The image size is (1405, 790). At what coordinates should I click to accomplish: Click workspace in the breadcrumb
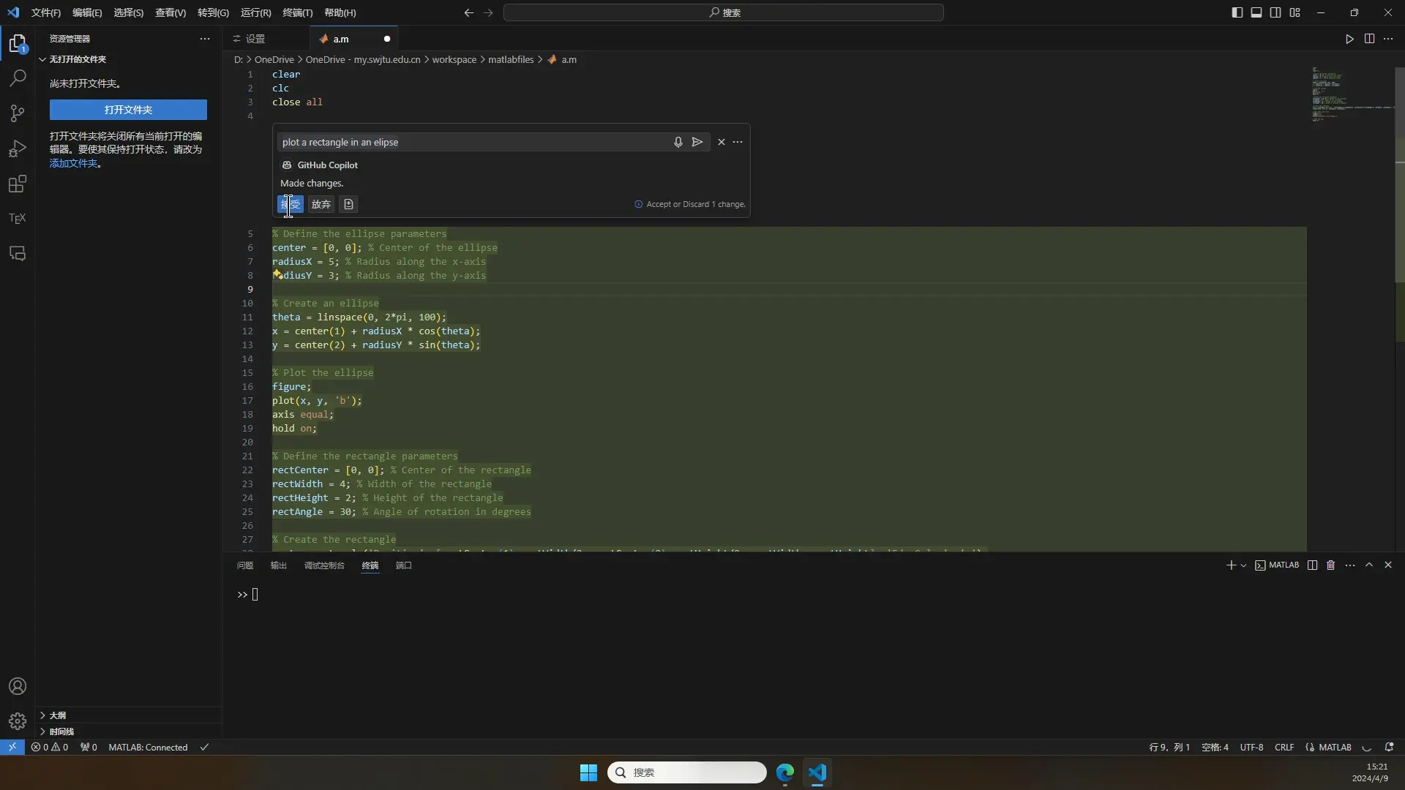pyautogui.click(x=454, y=59)
